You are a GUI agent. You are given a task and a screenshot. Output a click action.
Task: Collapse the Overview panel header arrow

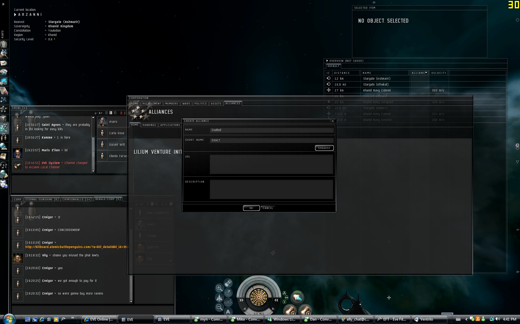(x=327, y=61)
